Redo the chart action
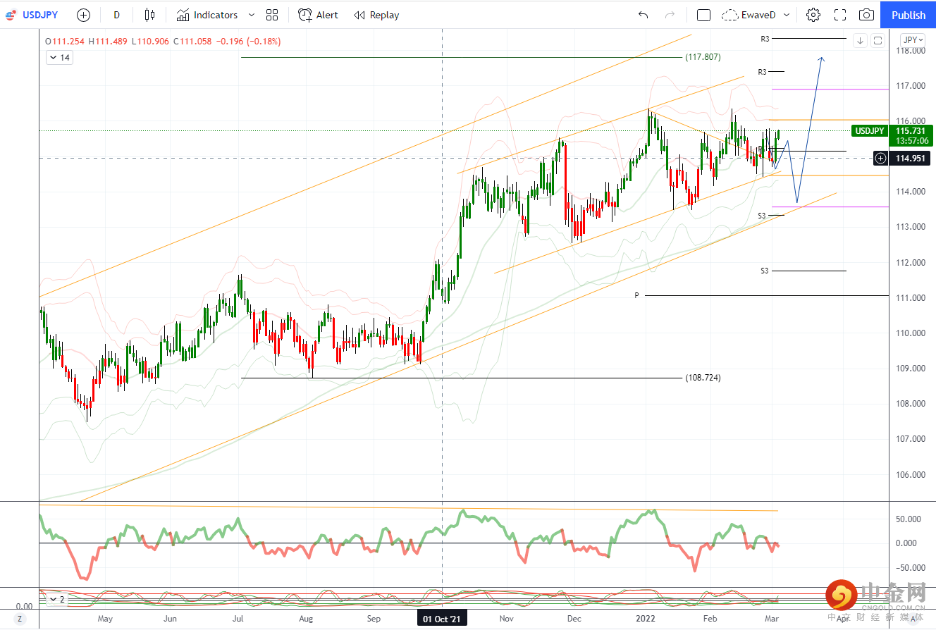Screen dimensions: 936x630 point(670,15)
